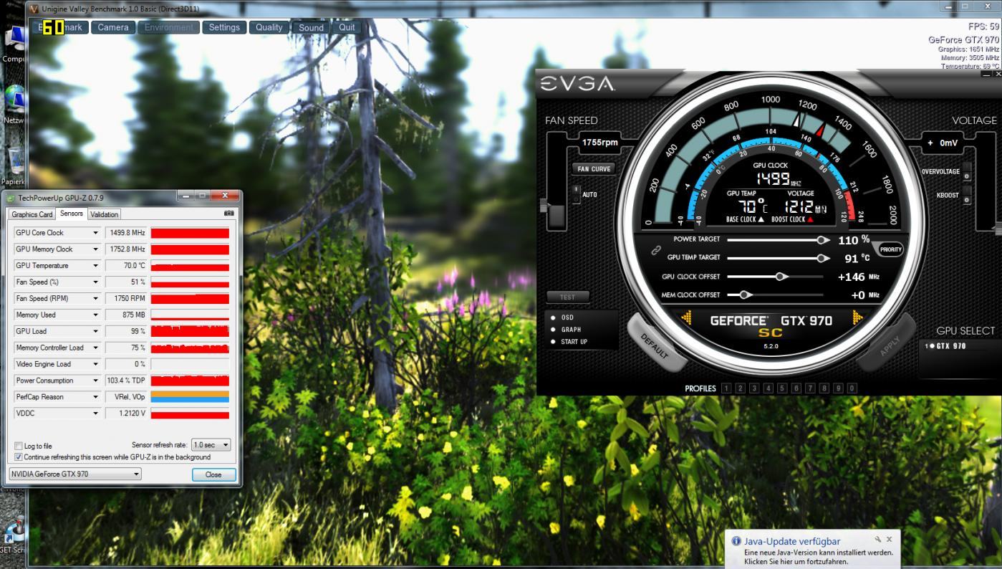This screenshot has height=569, width=1002.
Task: Select EVGA profile slot 7
Action: (x=810, y=388)
